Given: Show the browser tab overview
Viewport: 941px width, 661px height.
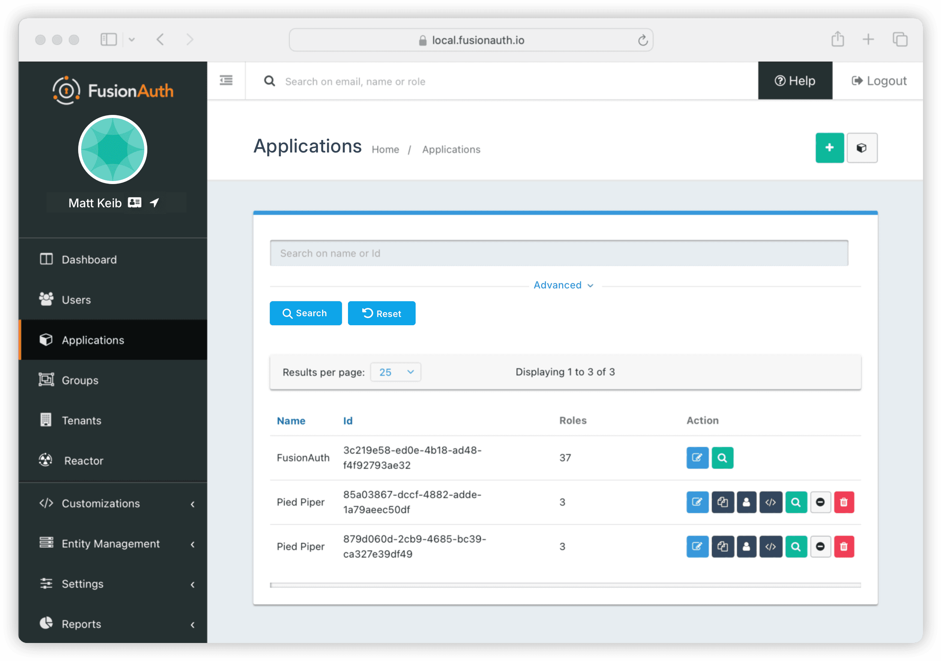Looking at the screenshot, I should [900, 40].
